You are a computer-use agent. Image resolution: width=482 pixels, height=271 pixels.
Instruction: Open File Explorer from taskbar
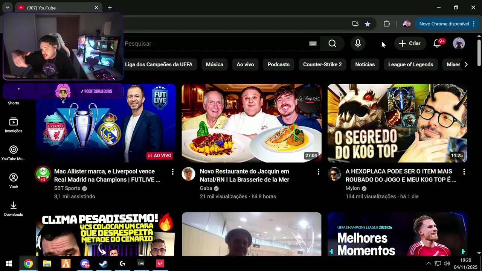tap(47, 263)
